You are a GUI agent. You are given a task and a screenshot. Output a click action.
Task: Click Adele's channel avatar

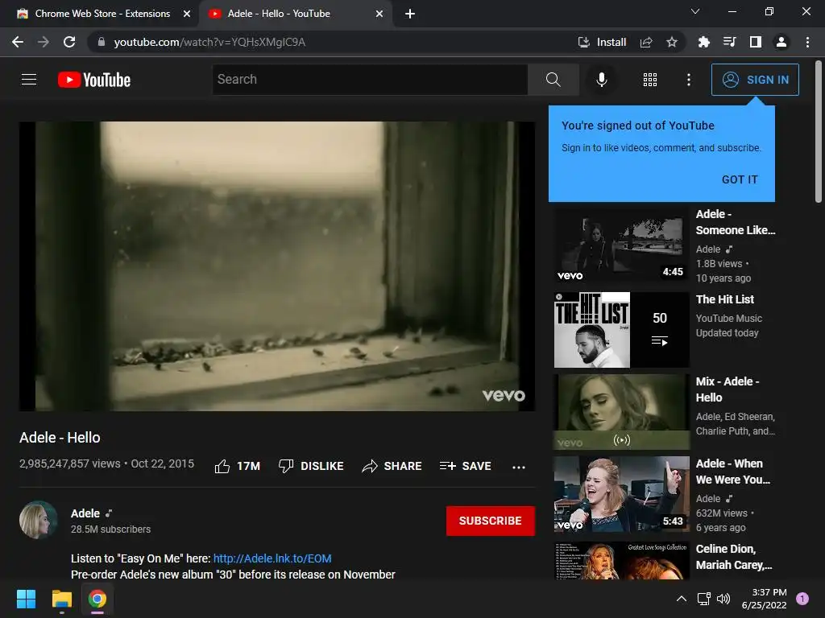(x=39, y=521)
